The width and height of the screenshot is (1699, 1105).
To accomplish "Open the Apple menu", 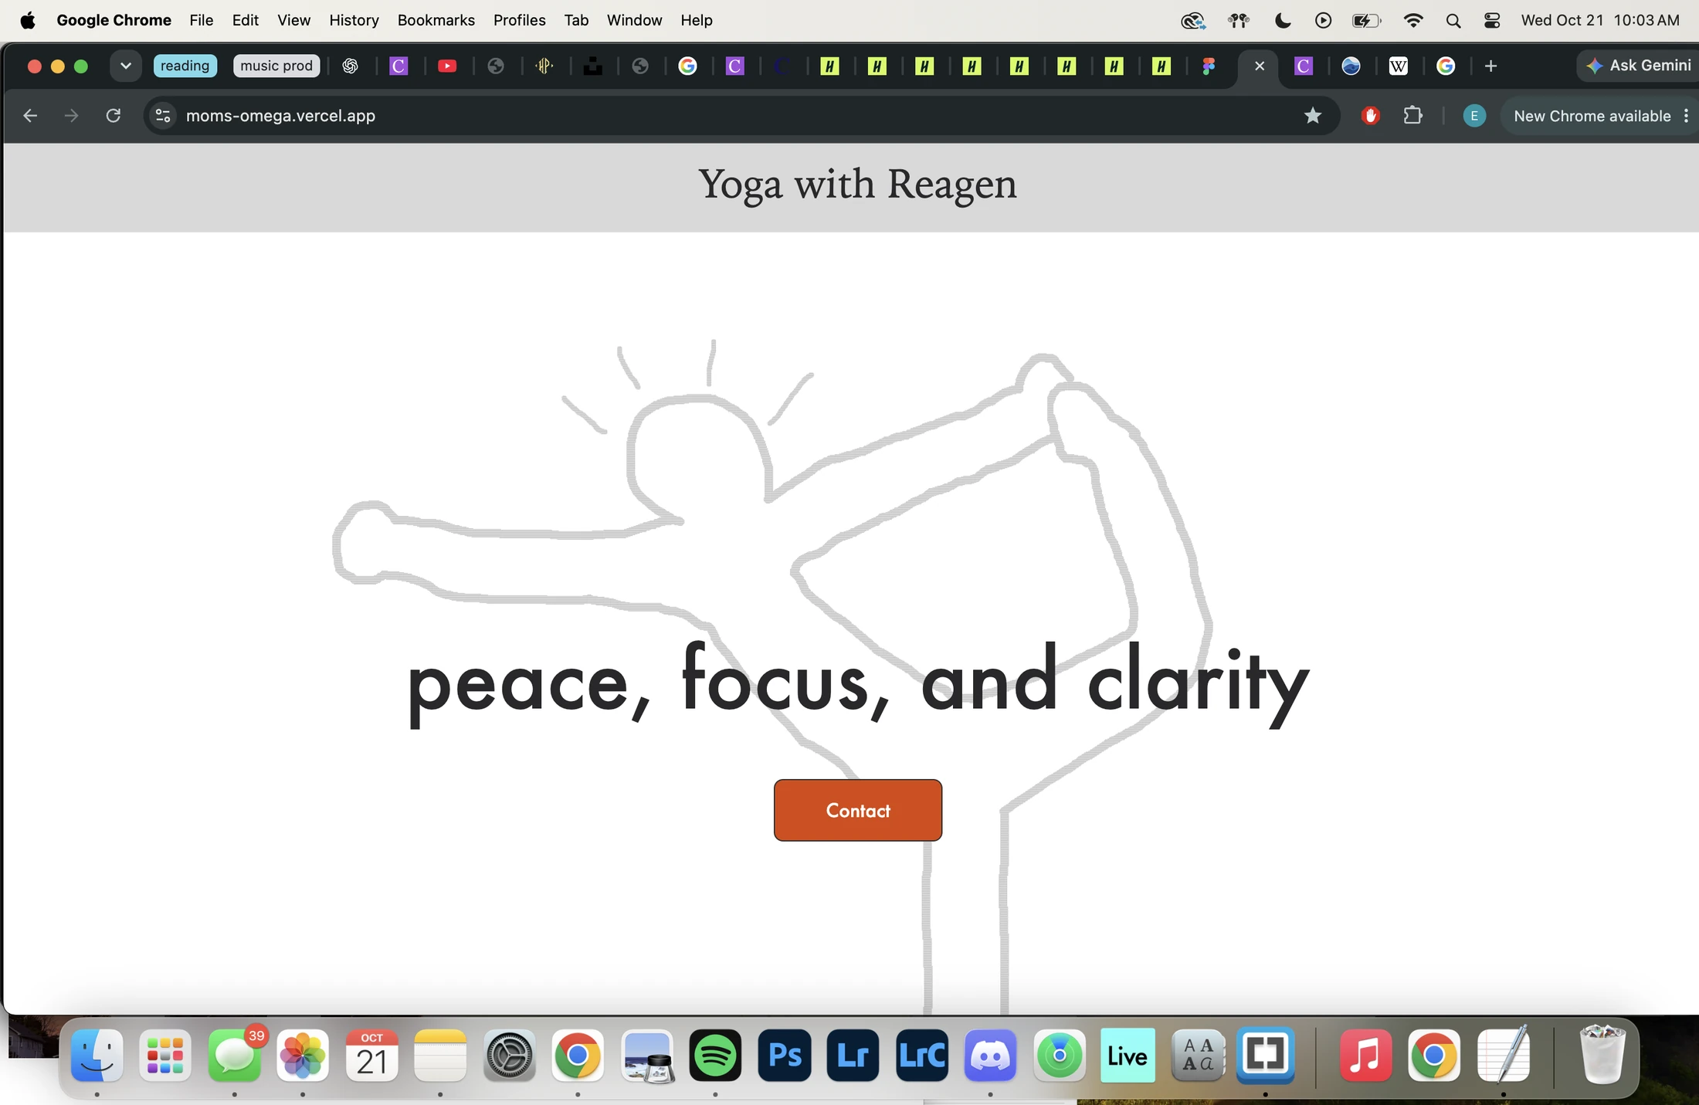I will (x=28, y=20).
